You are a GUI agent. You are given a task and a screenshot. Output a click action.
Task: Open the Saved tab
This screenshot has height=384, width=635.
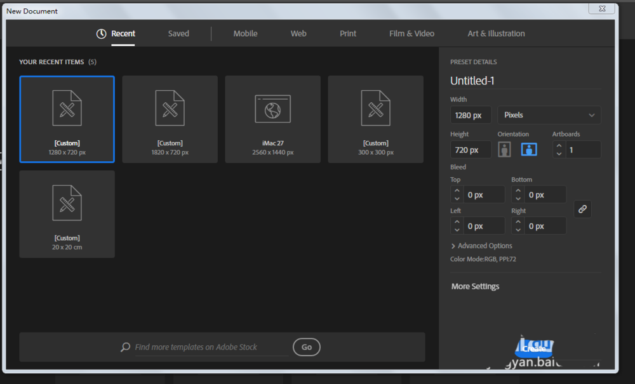point(178,34)
